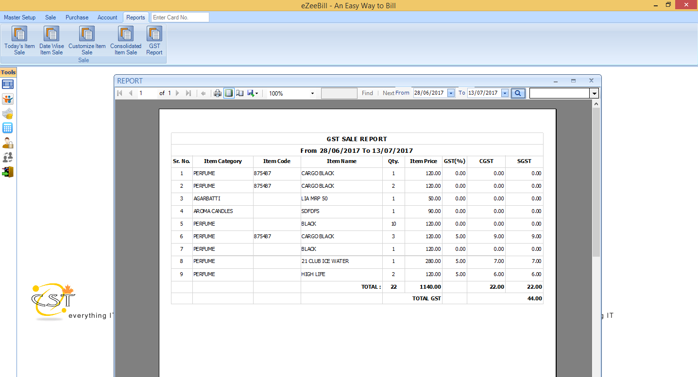Open zoom level 100% dropdown
The image size is (698, 377).
tap(312, 93)
